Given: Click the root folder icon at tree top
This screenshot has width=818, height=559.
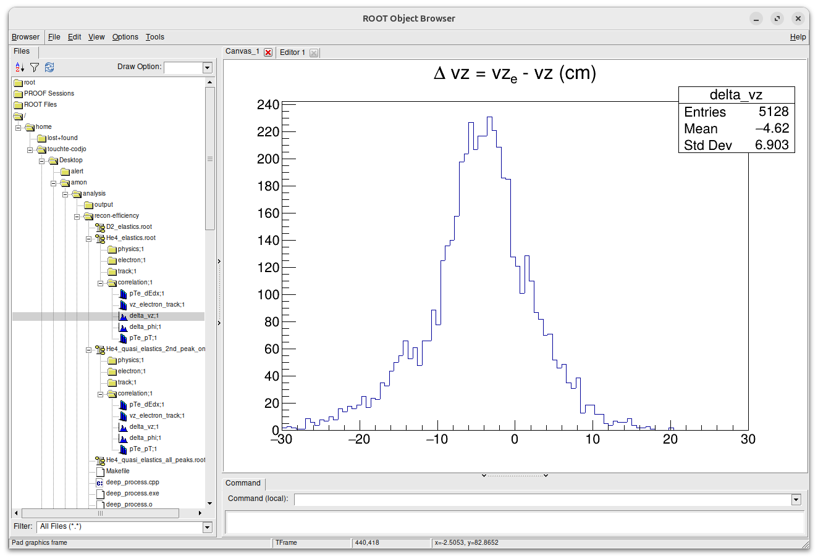Looking at the screenshot, I should coord(18,83).
